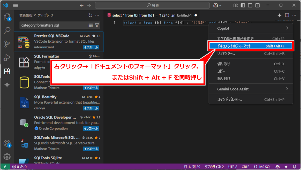Click the 行 1, 列 39 cursor position
The height and width of the screenshot is (170, 301).
[x=192, y=167]
